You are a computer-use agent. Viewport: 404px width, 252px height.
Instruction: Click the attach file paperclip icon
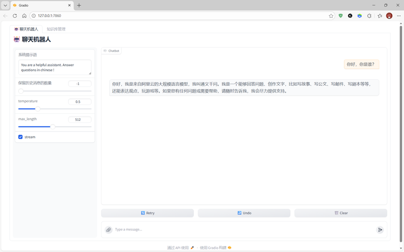(x=109, y=230)
